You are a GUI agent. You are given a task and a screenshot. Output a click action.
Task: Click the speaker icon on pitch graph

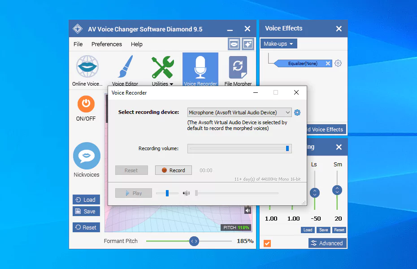(248, 210)
